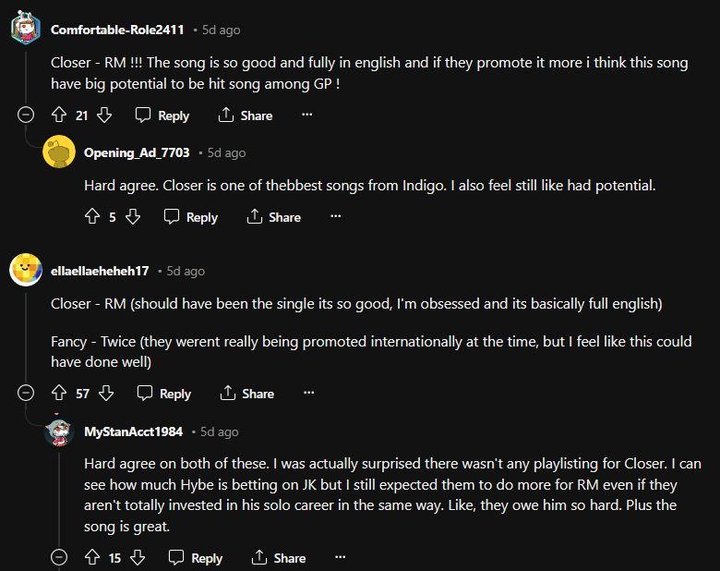Screen dimensions: 720x571
Task: Open more options on ellaellaeheheh17's comment
Action: [308, 394]
